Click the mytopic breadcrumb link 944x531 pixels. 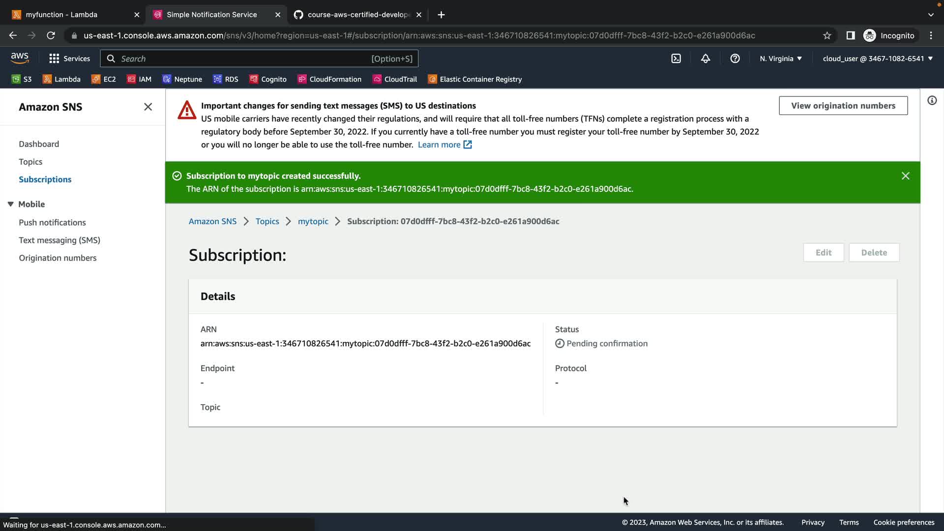point(313,221)
